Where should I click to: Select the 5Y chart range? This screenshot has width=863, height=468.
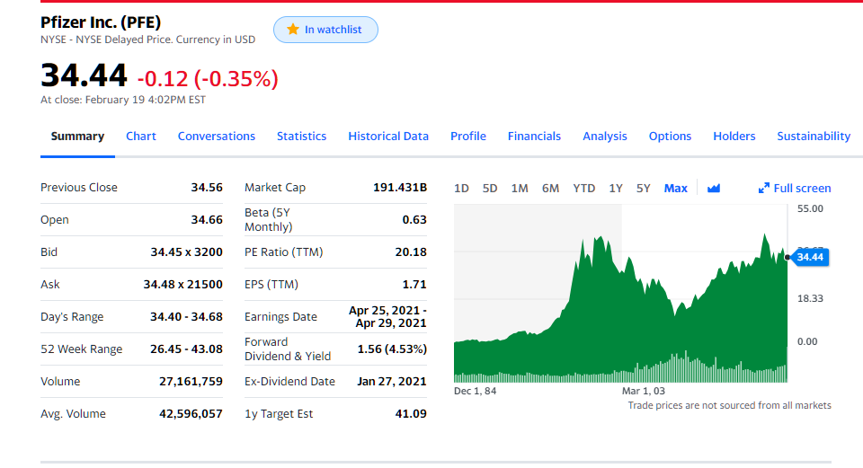[x=644, y=188]
